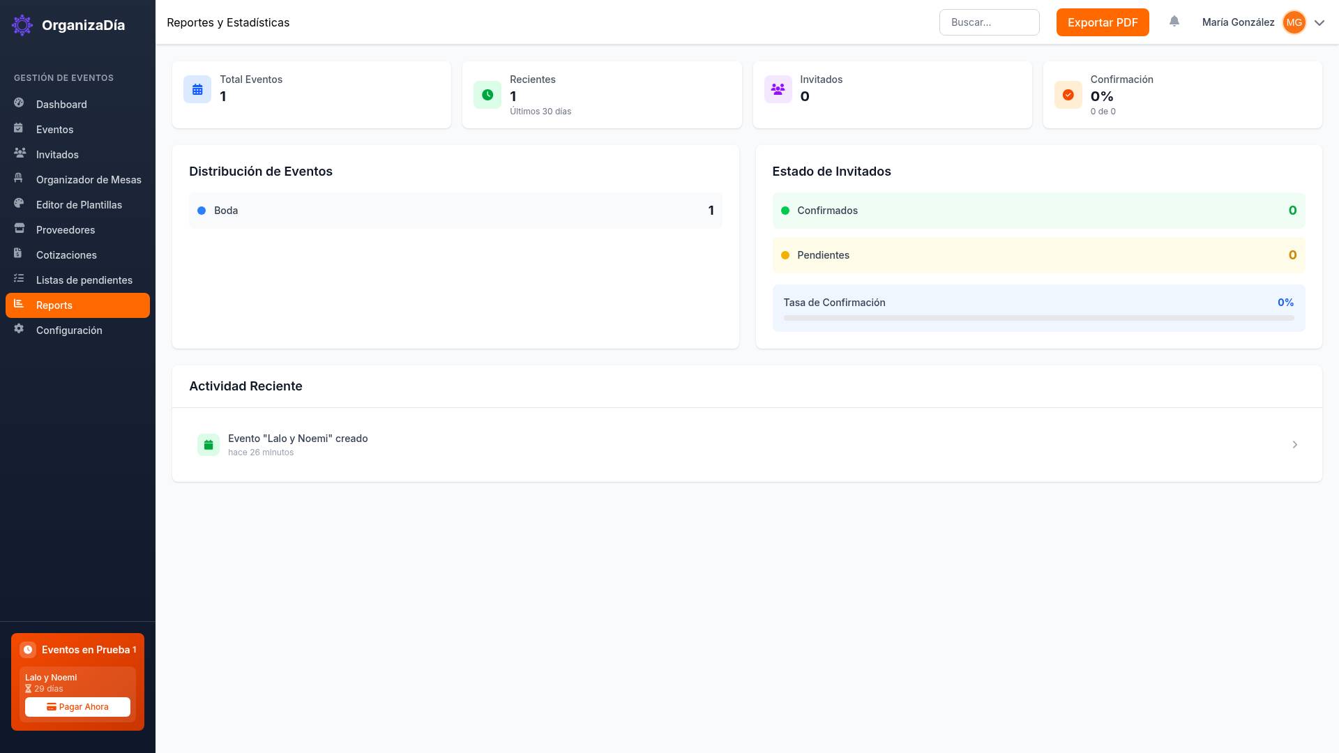
Task: Click the green calendar icon beside Lalo y Noemi event
Action: point(209,445)
